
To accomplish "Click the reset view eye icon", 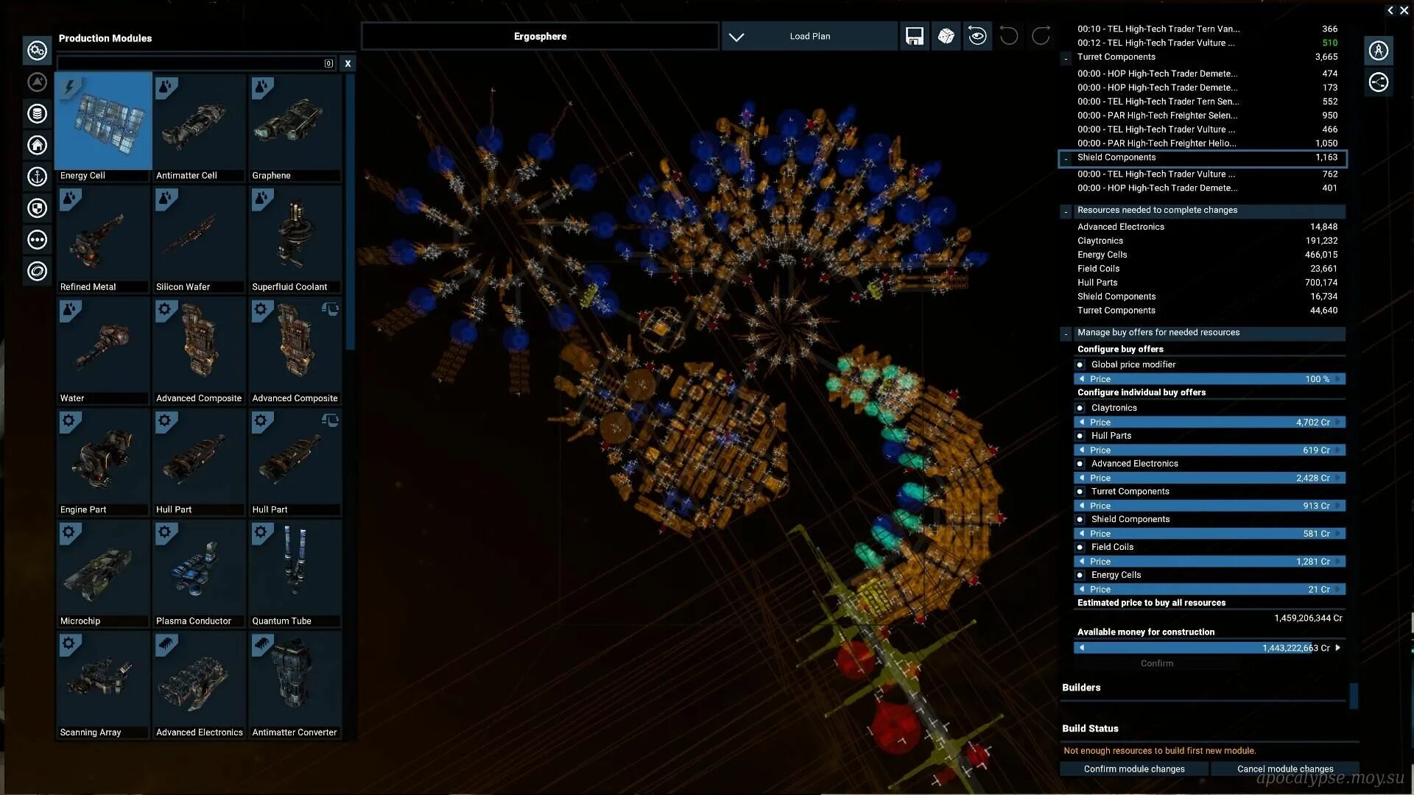I will pos(977,36).
